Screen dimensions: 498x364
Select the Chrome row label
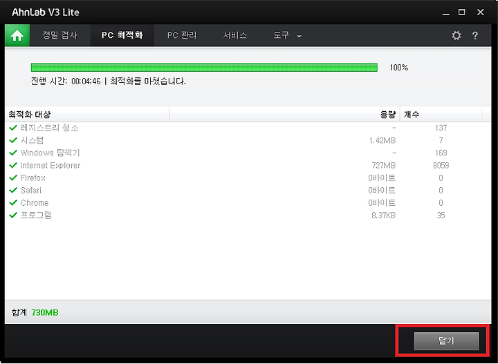[x=35, y=202]
